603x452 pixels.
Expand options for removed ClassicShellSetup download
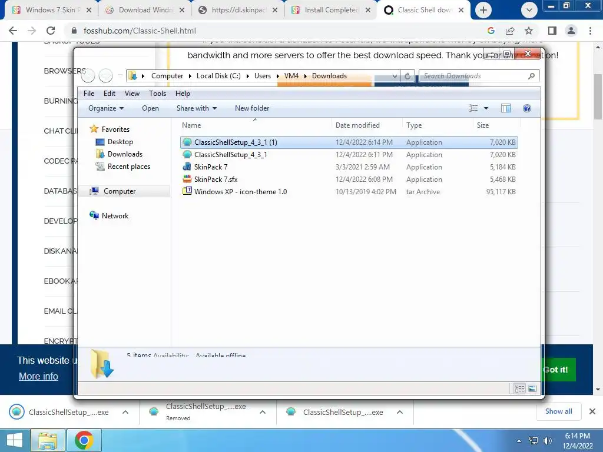(x=263, y=412)
